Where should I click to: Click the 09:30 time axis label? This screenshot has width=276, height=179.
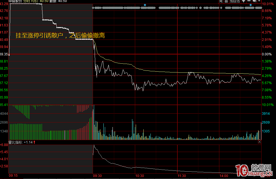[x=97, y=176]
